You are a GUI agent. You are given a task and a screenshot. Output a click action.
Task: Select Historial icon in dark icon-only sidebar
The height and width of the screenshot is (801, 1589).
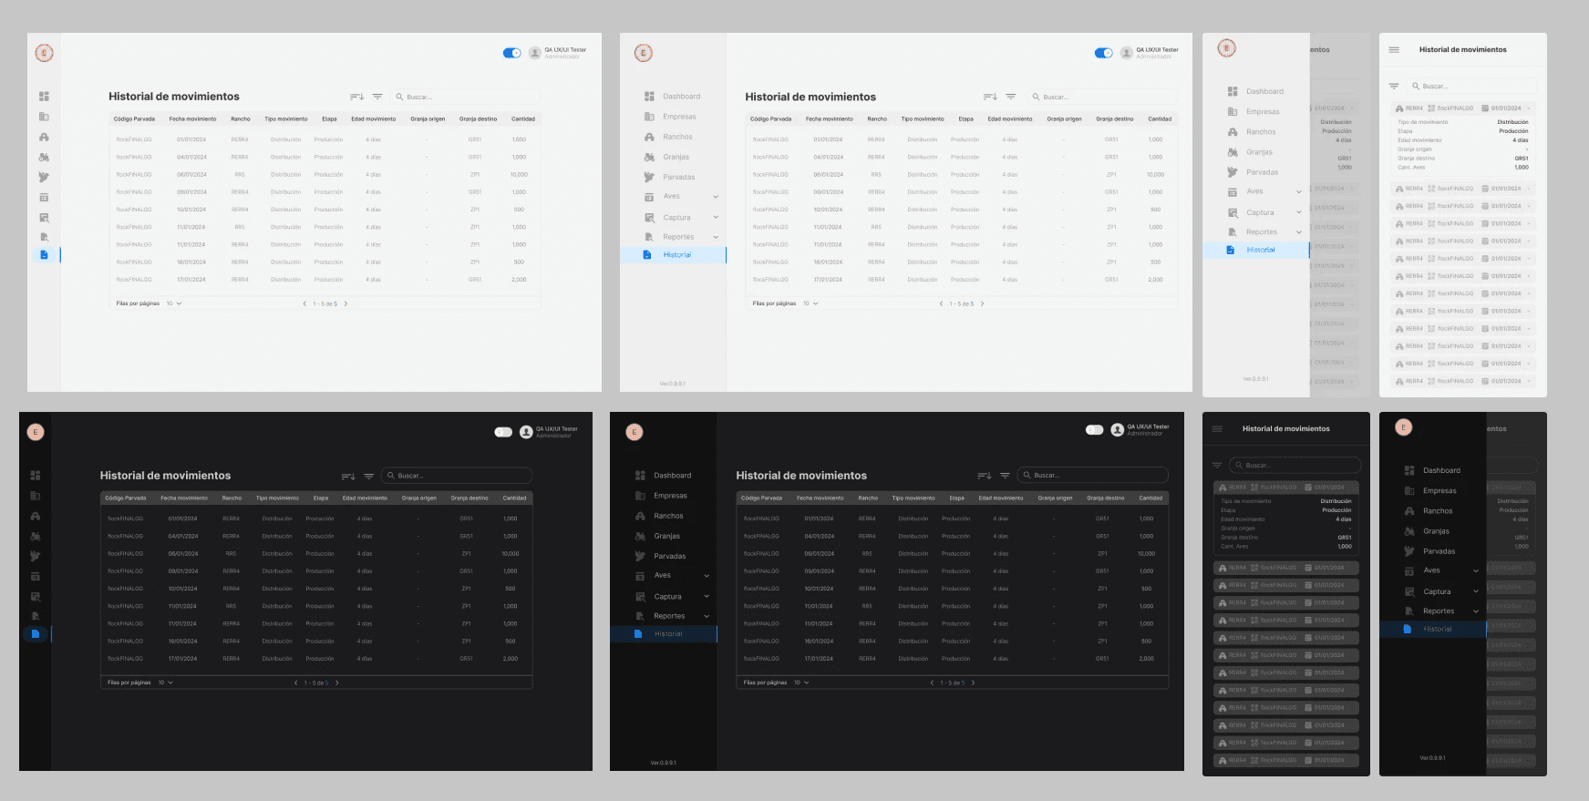(x=36, y=633)
